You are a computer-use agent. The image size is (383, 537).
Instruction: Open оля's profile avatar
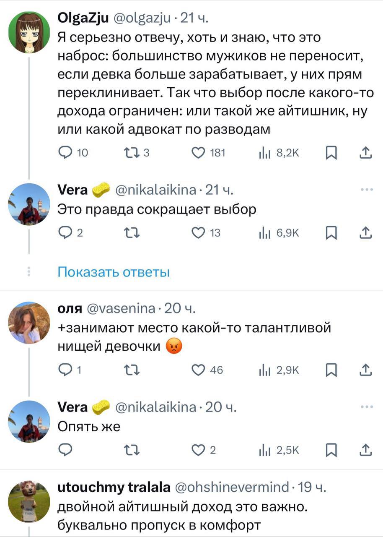(x=29, y=322)
